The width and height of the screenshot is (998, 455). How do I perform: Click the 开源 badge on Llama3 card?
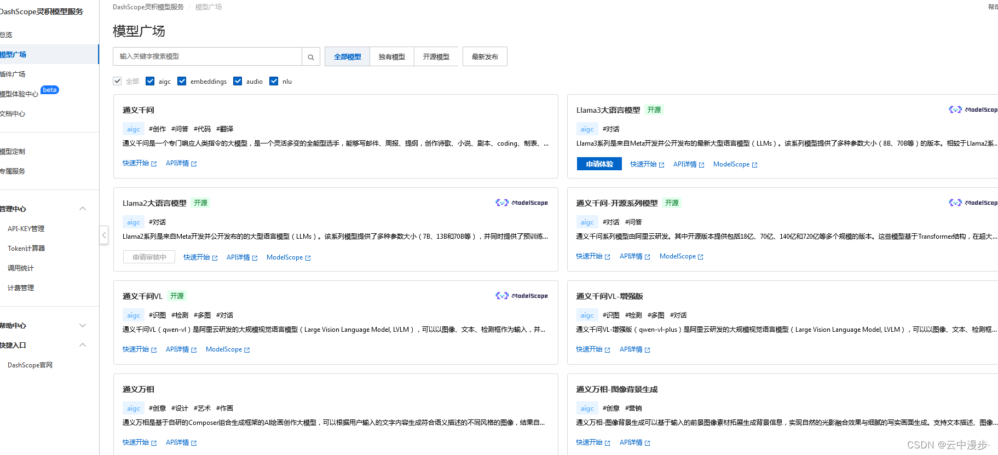[654, 110]
